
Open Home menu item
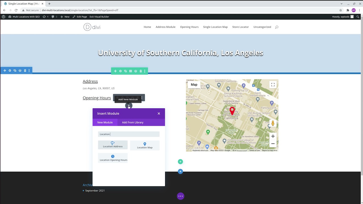(x=147, y=27)
